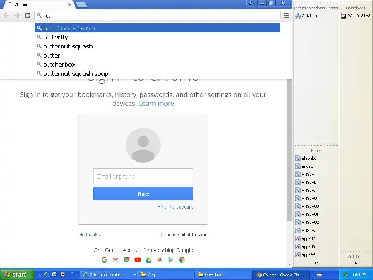Open Win10_21H2 file in Downloads toolbar
373x280 pixels.
click(357, 16)
